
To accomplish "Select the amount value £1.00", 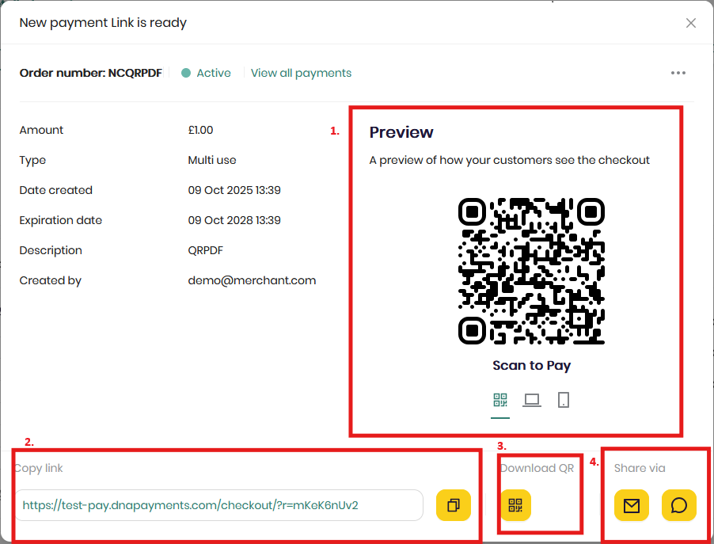I will click(x=200, y=130).
